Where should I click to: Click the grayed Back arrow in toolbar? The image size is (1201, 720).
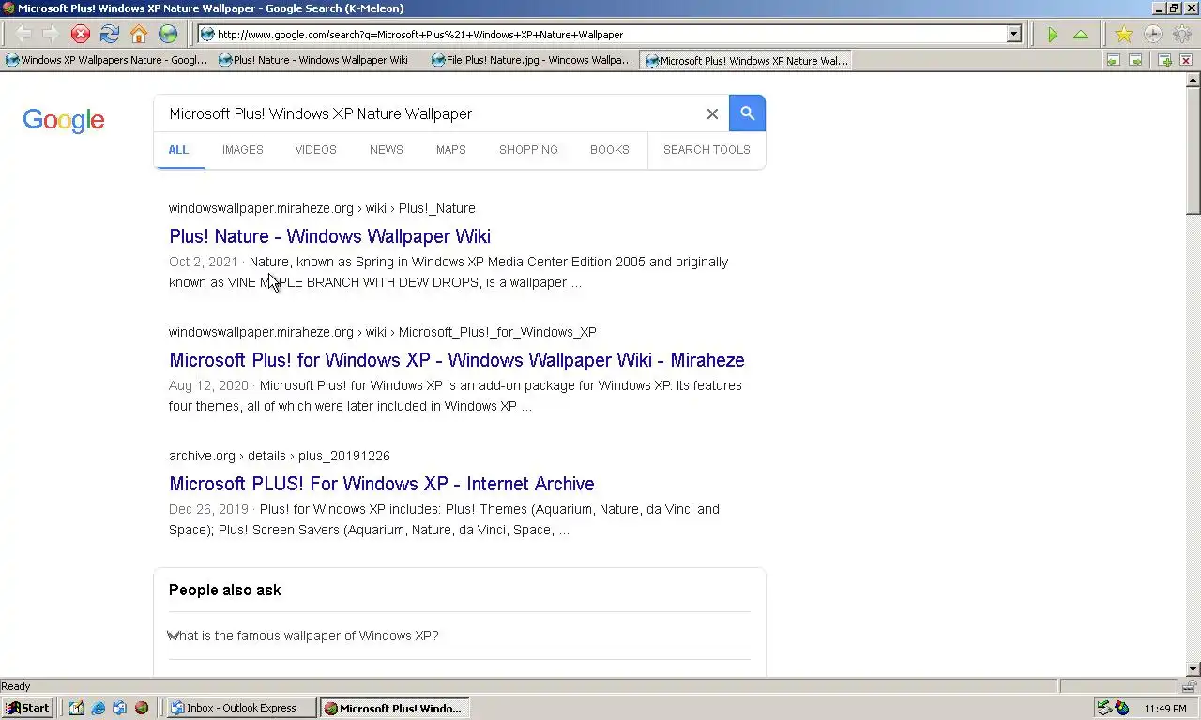(x=23, y=35)
